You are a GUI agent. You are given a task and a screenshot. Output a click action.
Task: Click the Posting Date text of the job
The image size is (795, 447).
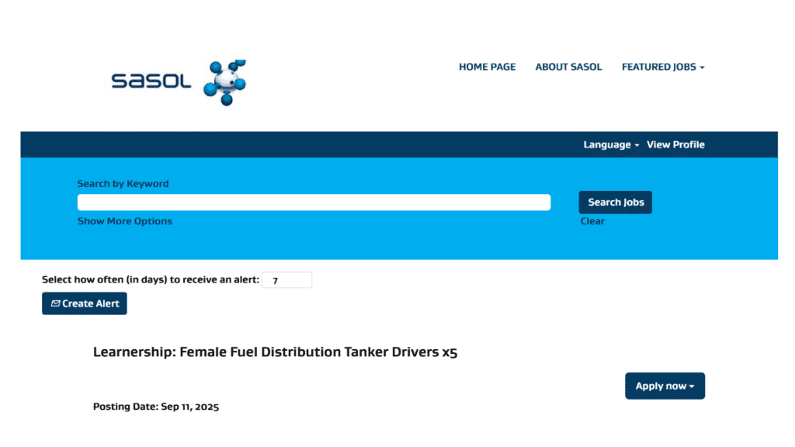[x=155, y=406]
